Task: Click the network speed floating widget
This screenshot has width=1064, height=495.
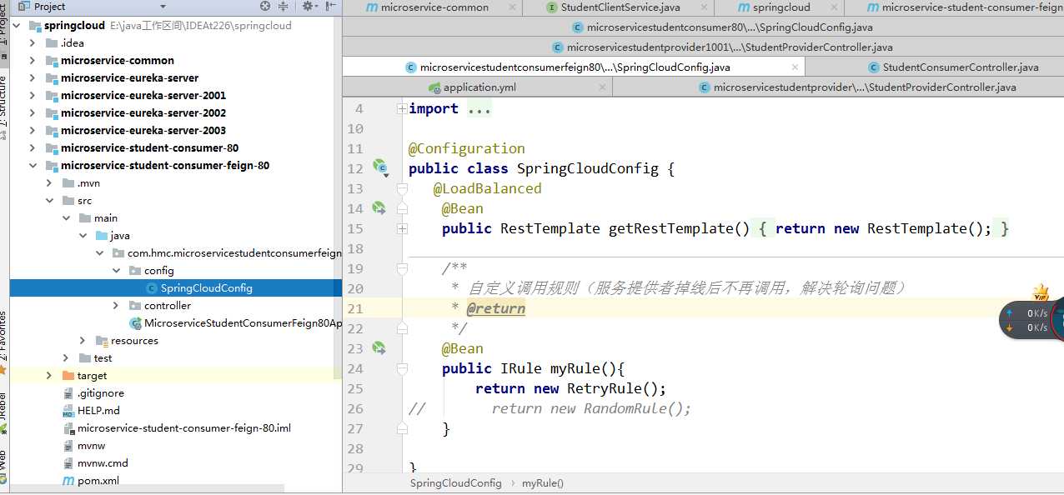Action: [x=1031, y=321]
